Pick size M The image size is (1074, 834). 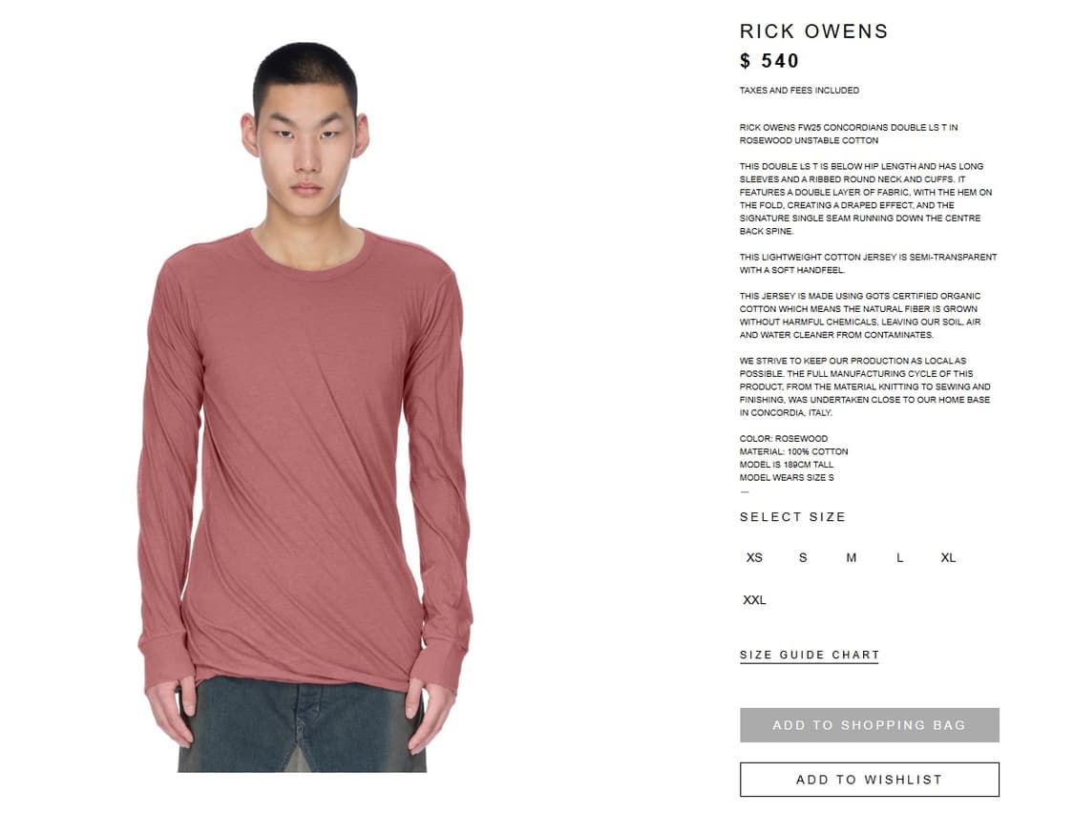point(852,557)
